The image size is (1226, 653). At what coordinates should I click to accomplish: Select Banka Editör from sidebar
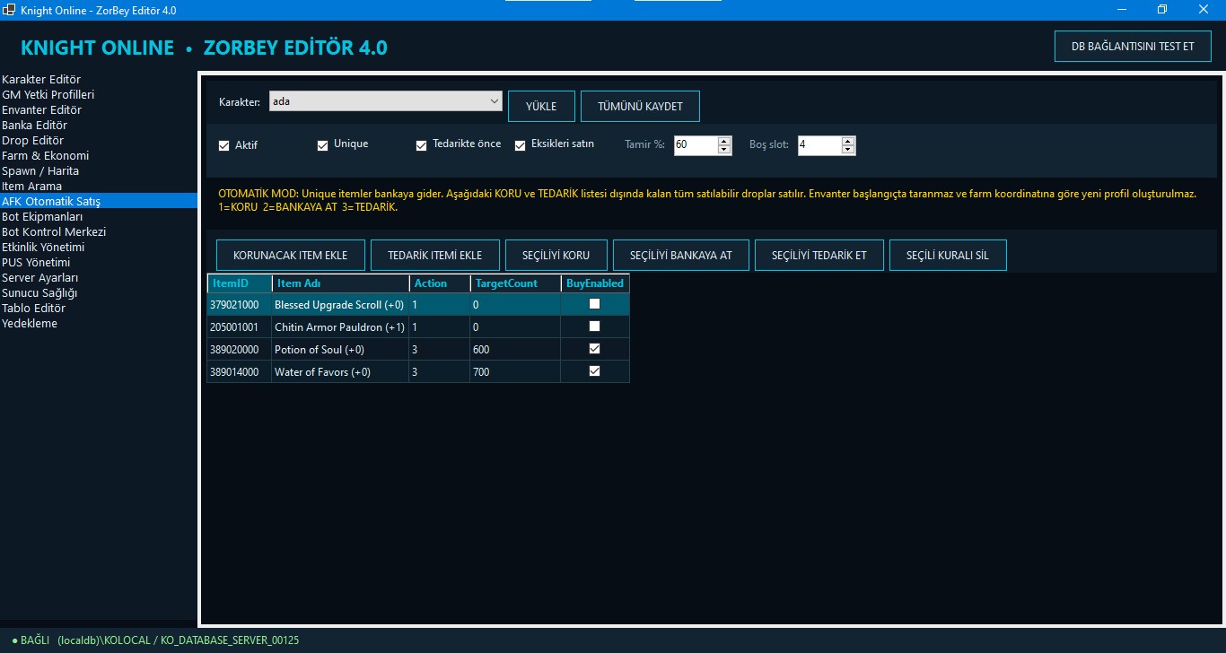[x=98, y=126]
